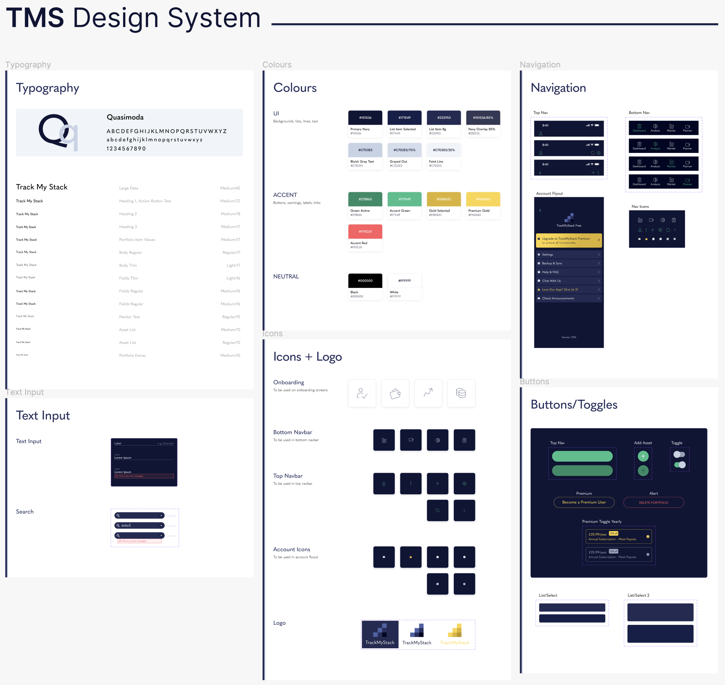Pick the Primary Navy #101536 swatch

click(365, 124)
